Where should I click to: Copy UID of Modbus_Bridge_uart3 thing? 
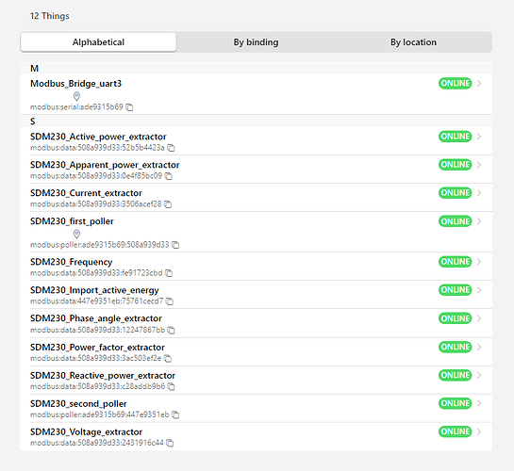tap(129, 107)
